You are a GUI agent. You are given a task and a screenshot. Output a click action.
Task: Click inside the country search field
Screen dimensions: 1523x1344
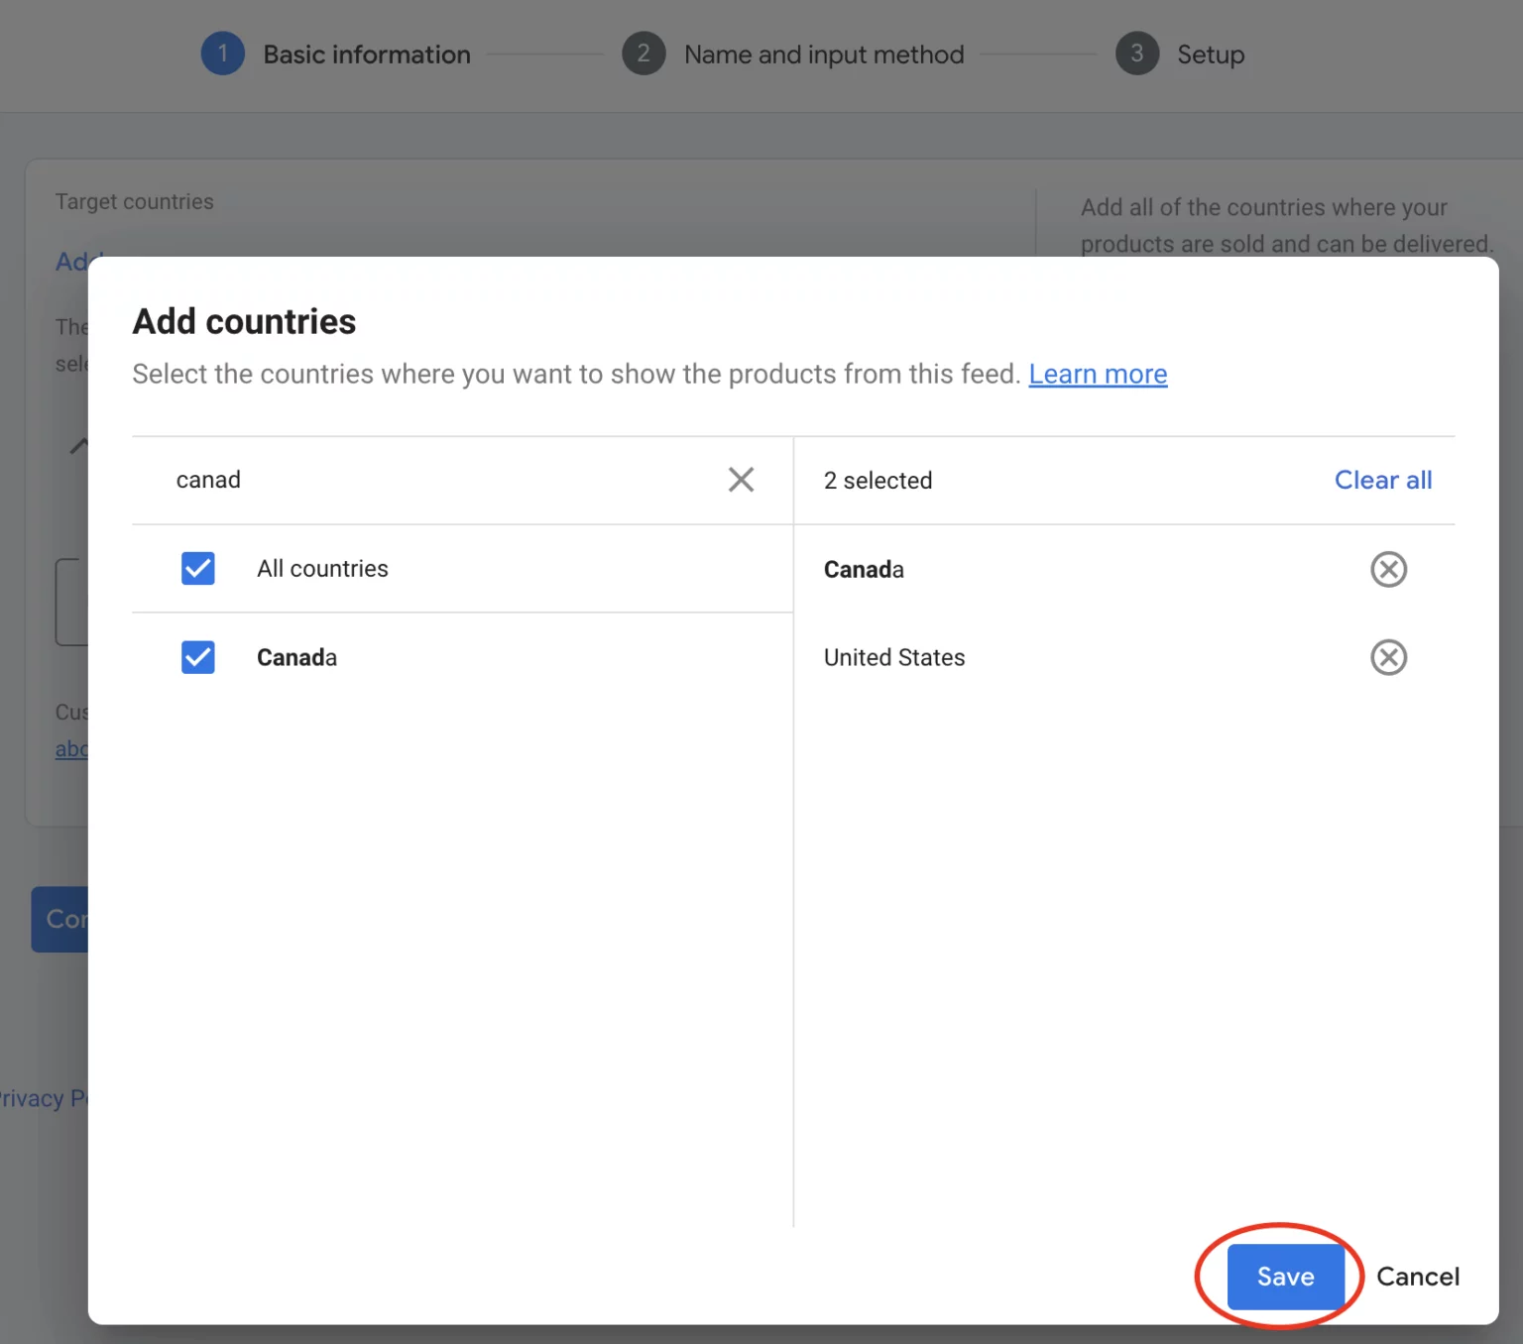397,480
